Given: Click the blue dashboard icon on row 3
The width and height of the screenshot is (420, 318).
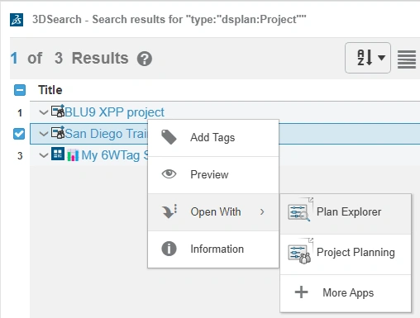Looking at the screenshot, I should (58, 154).
